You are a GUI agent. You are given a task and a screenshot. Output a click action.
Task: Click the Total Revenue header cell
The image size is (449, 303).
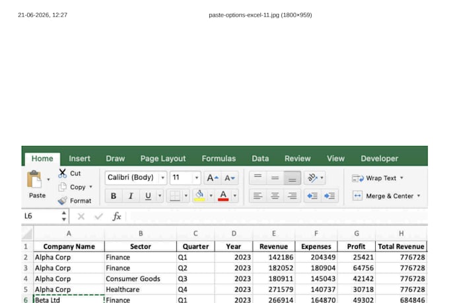(401, 247)
